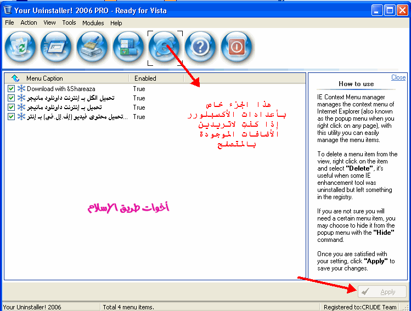The height and width of the screenshot is (311, 411).
Task: Select the Internet Explorer context menu icon
Action: (165, 48)
